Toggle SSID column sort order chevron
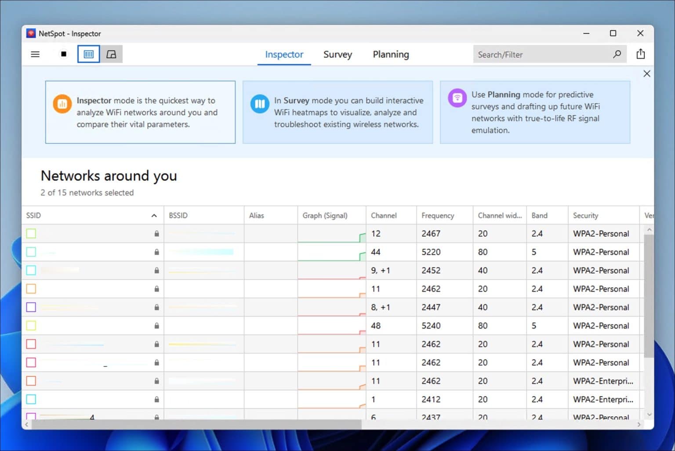Screen dimensions: 675x451 pyautogui.click(x=154, y=215)
